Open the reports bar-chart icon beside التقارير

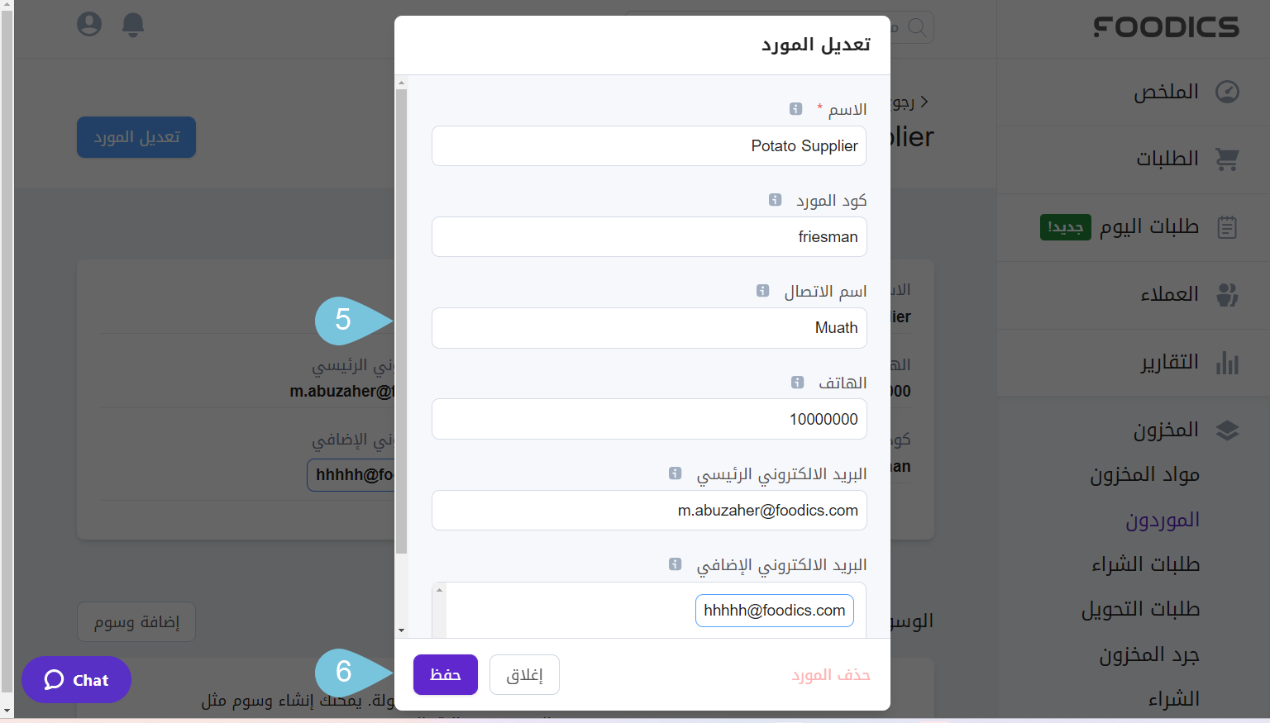(1229, 363)
